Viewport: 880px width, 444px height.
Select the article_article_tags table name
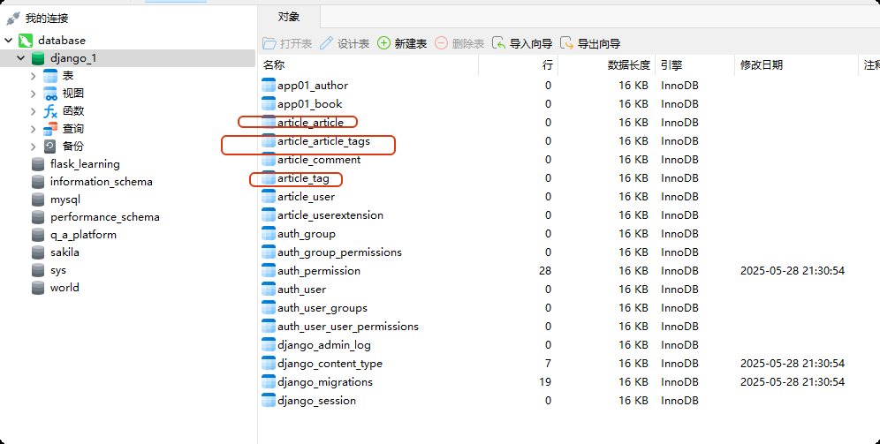click(x=324, y=141)
